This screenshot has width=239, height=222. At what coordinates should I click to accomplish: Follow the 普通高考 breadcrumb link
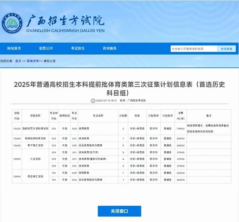32,61
